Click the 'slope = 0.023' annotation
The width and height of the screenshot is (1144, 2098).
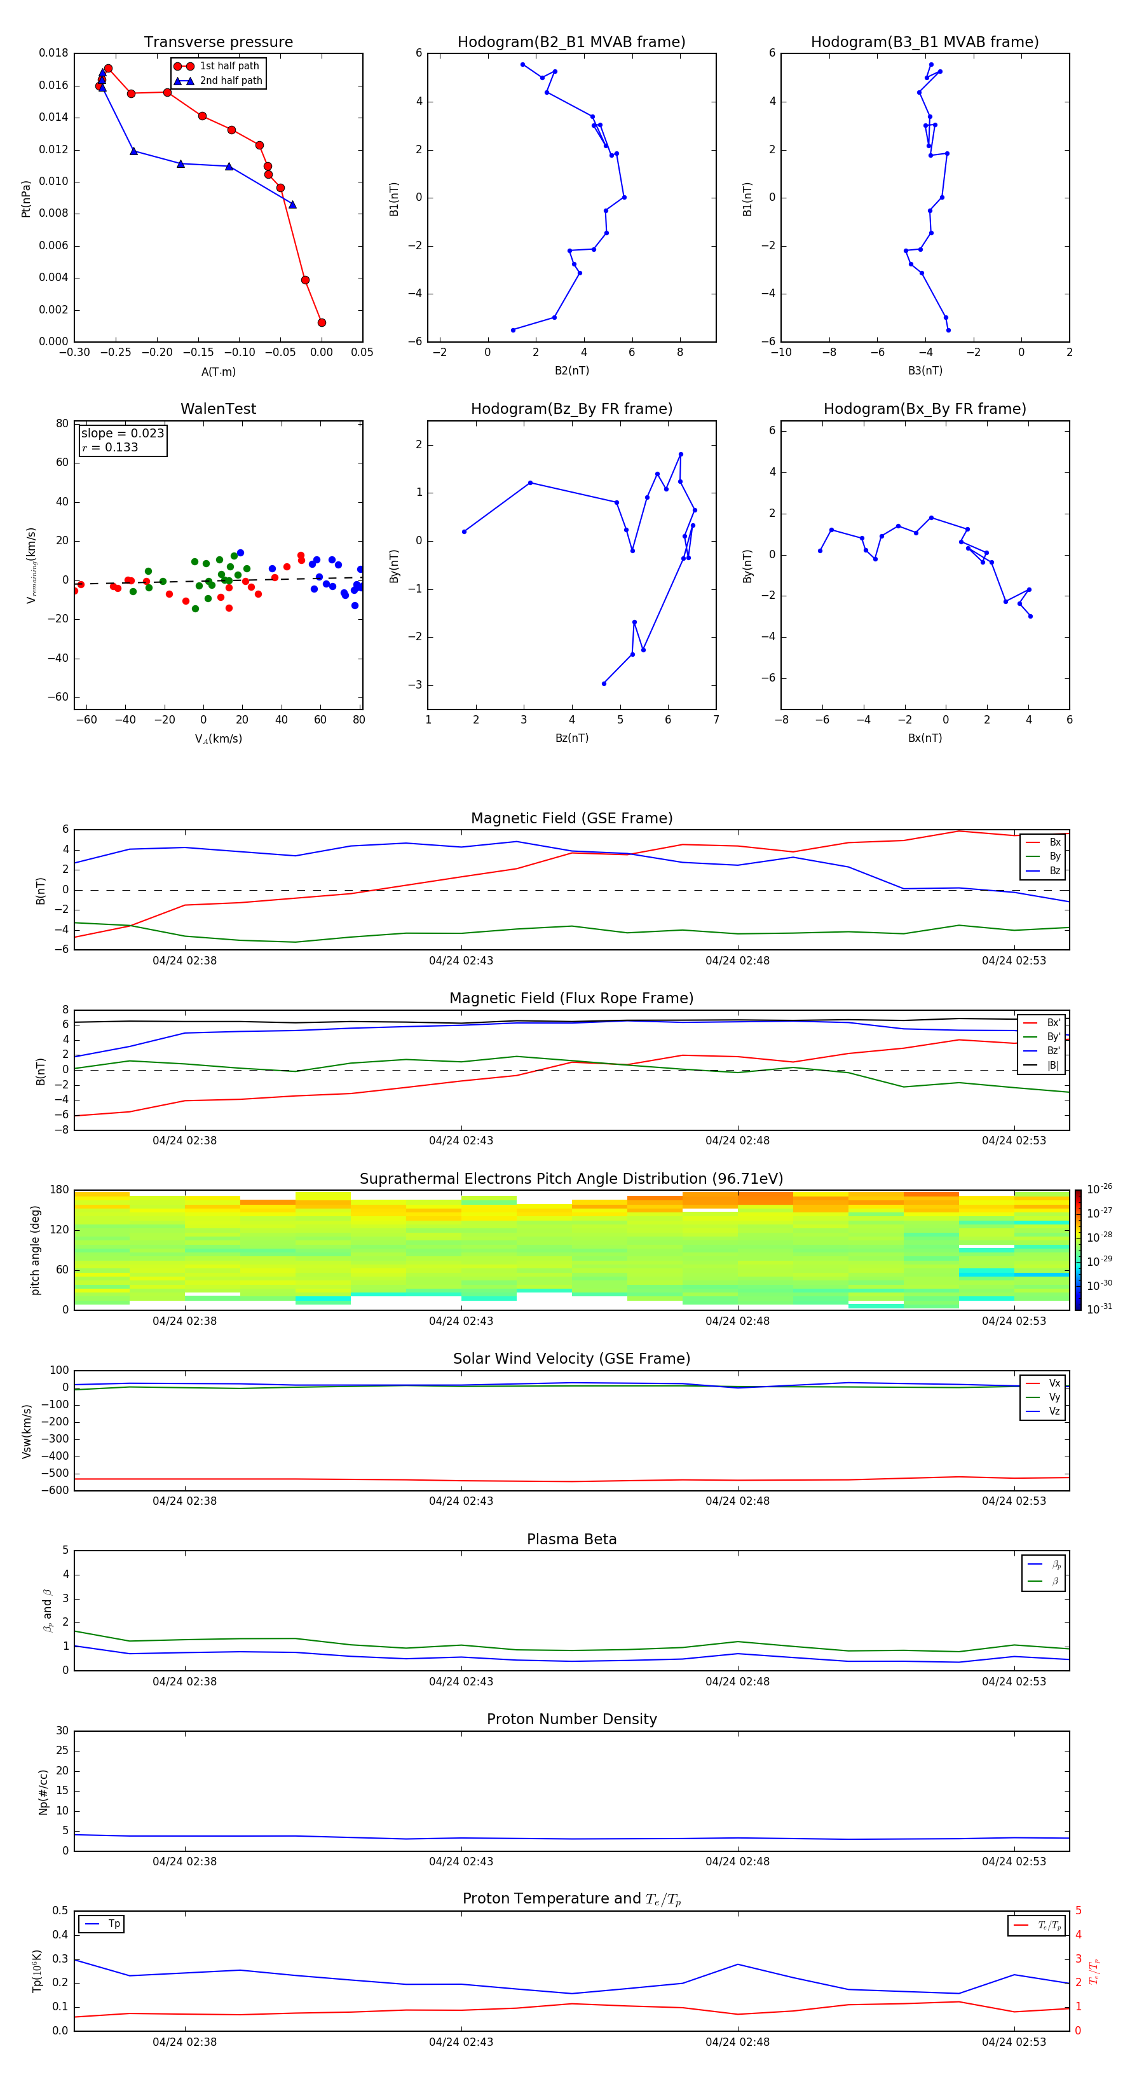(x=123, y=434)
